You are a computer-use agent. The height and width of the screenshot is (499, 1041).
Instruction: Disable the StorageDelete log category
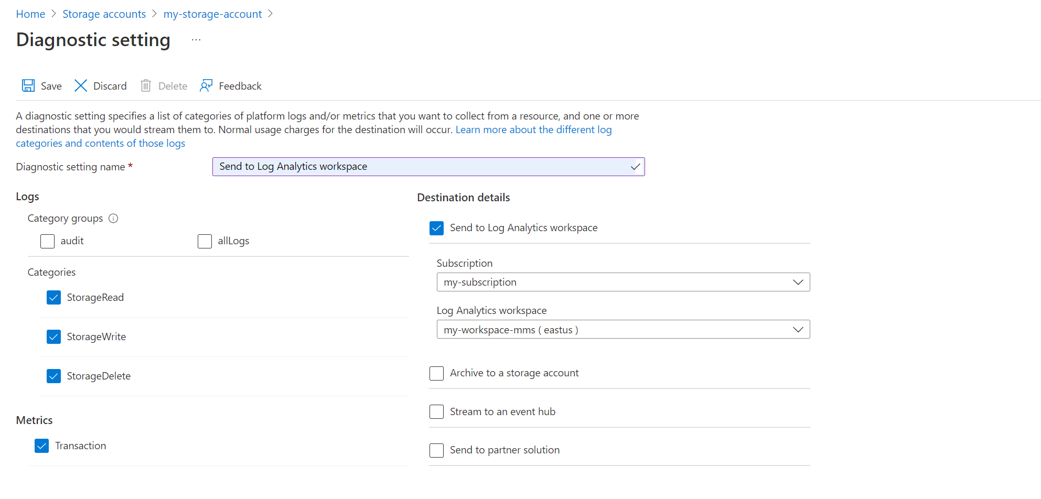pyautogui.click(x=53, y=376)
